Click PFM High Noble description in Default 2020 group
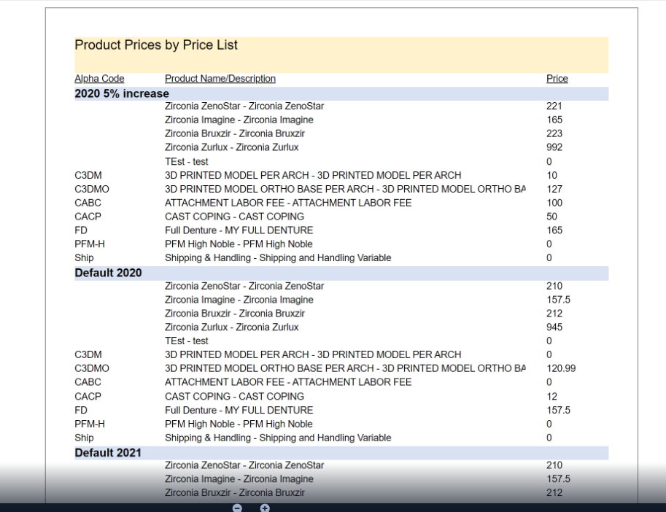The width and height of the screenshot is (666, 512). [239, 424]
